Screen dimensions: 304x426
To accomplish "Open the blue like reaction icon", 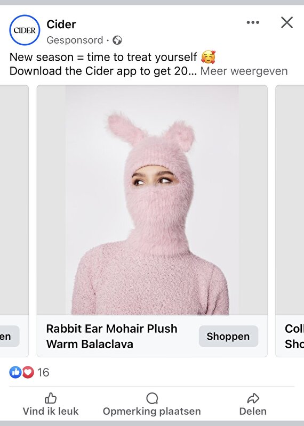I will tap(15, 372).
